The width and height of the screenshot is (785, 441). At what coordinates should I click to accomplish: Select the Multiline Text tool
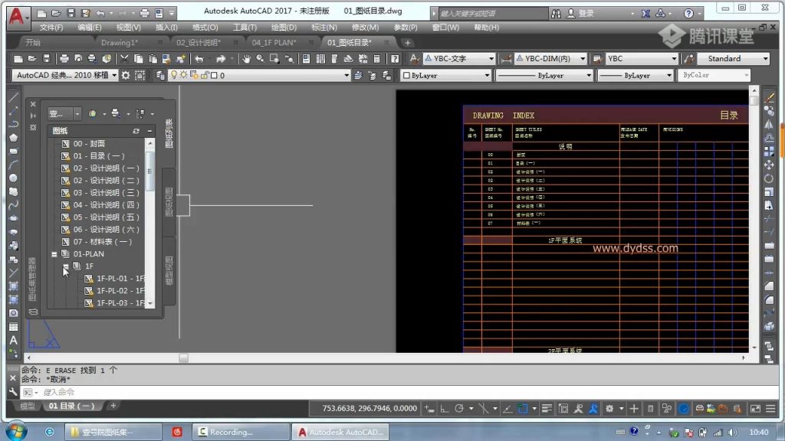coord(14,341)
